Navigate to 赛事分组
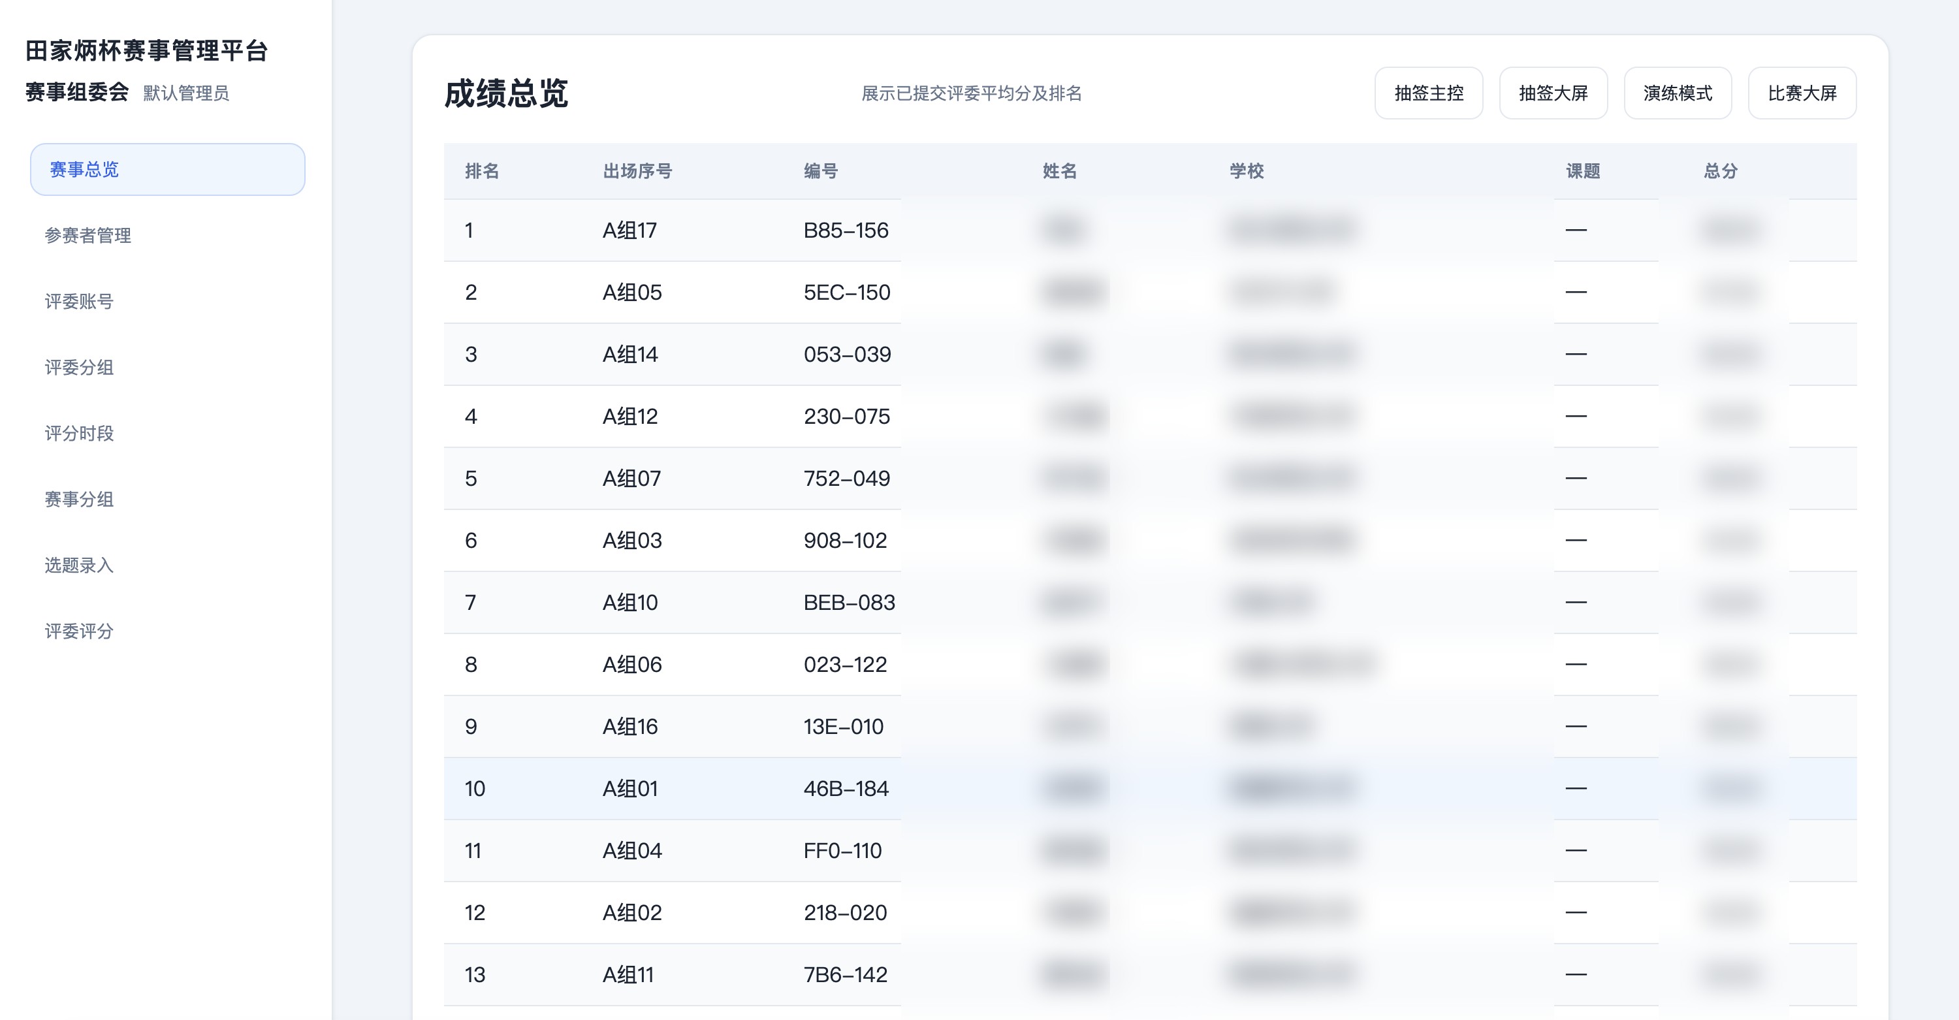 [x=79, y=499]
